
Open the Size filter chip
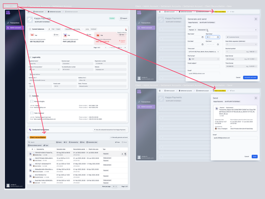(82, 142)
